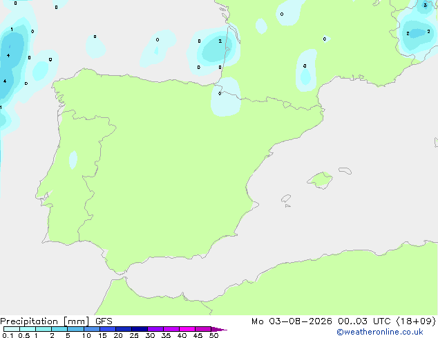Click the legend label "0.1"
438x338 pixels.
click(8, 335)
